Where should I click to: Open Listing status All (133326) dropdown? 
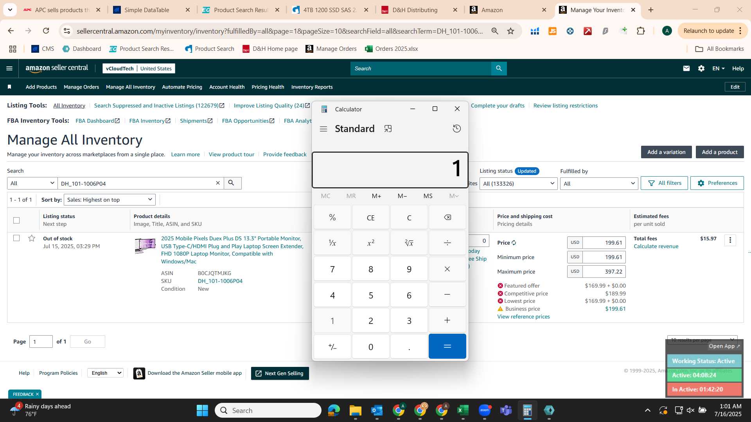point(519,183)
